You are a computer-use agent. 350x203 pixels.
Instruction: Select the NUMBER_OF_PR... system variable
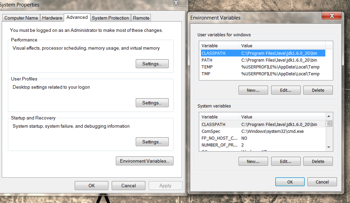[x=263, y=145]
